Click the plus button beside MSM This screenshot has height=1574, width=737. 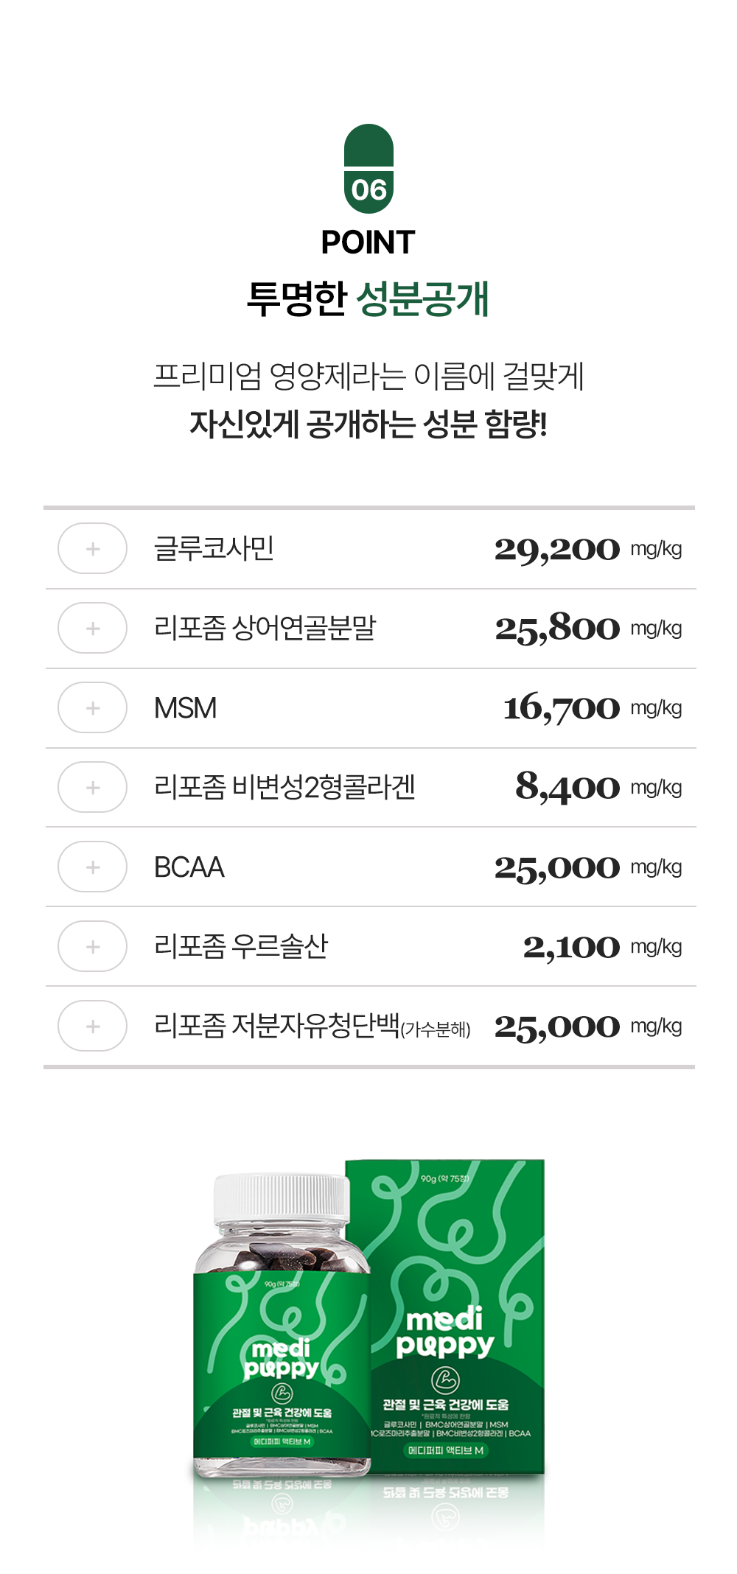coord(93,707)
